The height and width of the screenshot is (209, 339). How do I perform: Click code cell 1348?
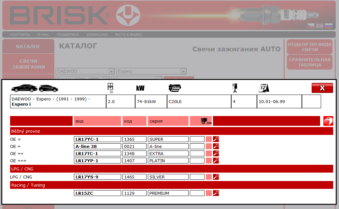point(134,153)
